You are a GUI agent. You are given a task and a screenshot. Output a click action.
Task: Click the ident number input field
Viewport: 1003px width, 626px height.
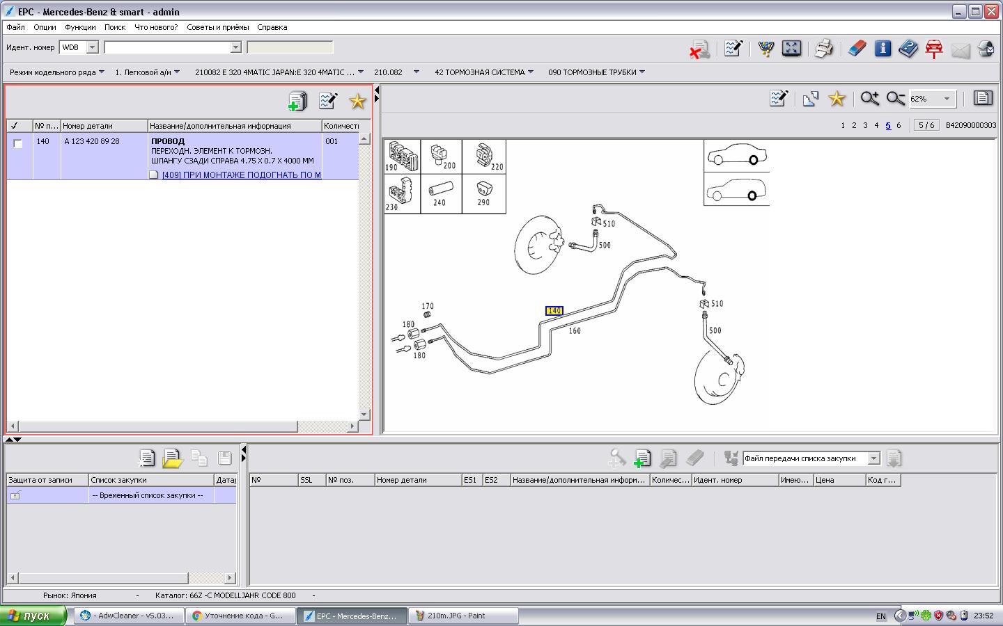click(167, 47)
